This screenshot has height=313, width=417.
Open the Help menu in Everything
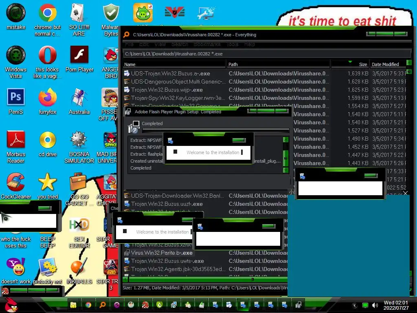249,44
